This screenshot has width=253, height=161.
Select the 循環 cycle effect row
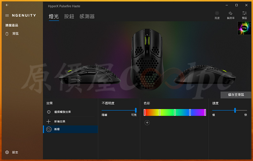70,129
